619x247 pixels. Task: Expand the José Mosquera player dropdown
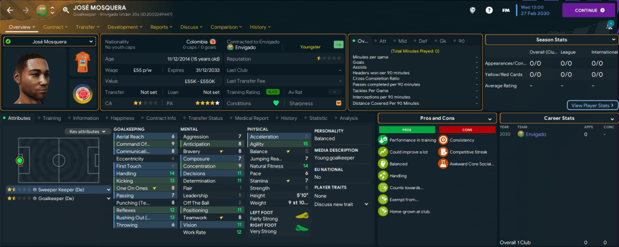49,42
